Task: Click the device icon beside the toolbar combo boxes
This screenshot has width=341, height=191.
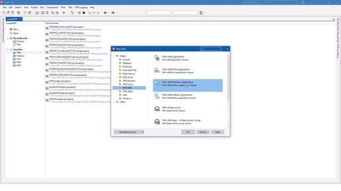Action: coord(201,13)
